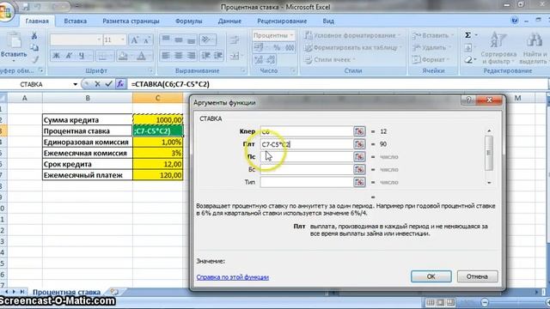Click the zoom out minus button
Screen dimensions: 550x309
point(485,302)
